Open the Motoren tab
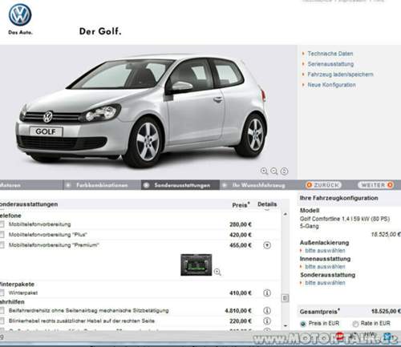 (x=31, y=185)
